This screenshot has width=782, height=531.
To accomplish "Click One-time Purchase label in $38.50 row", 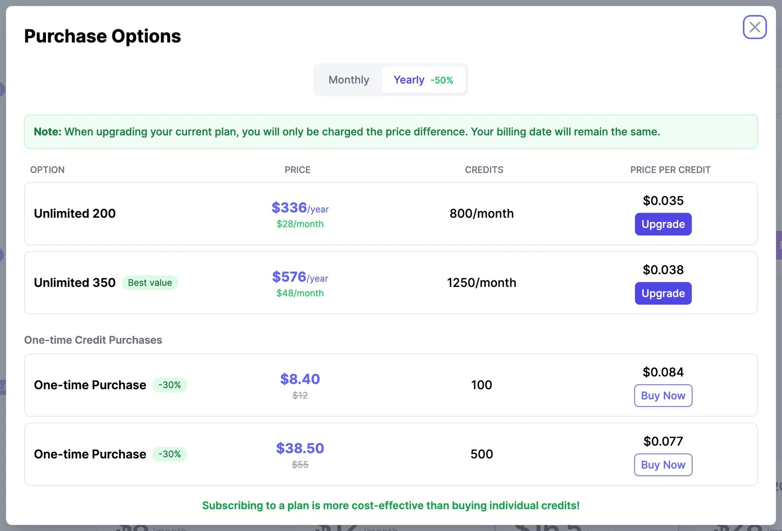I will [90, 454].
